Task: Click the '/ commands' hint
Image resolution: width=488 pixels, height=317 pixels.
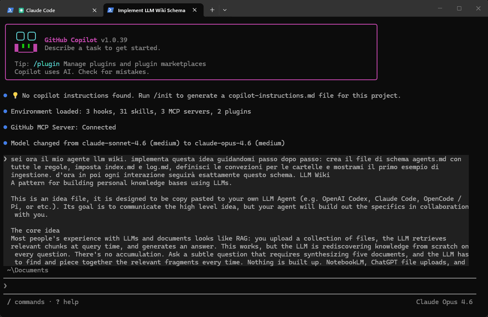Action: pyautogui.click(x=26, y=302)
